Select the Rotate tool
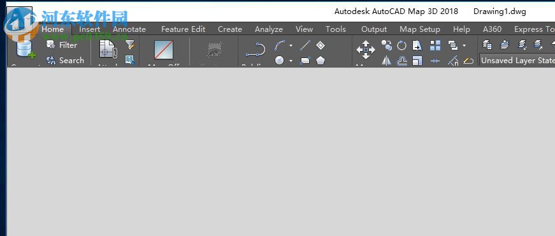555x236 pixels. (401, 45)
